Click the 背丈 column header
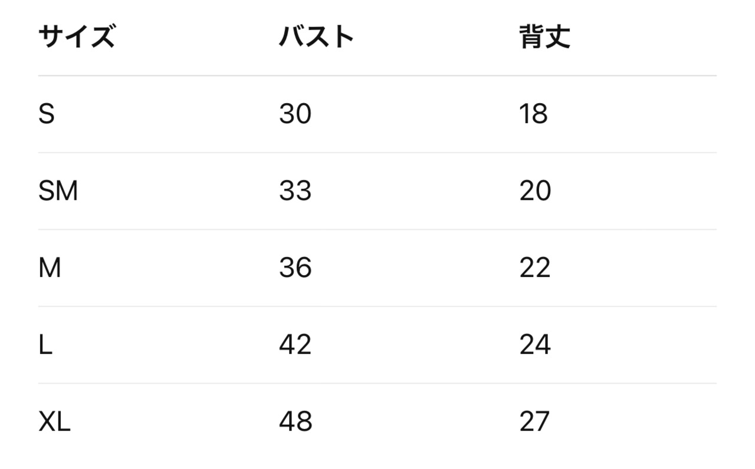This screenshot has height=469, width=755. click(x=544, y=37)
